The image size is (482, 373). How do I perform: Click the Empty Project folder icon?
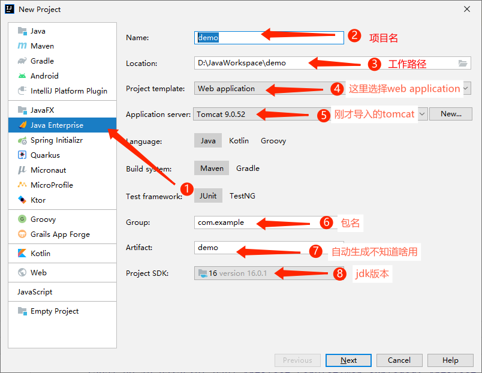click(x=22, y=311)
